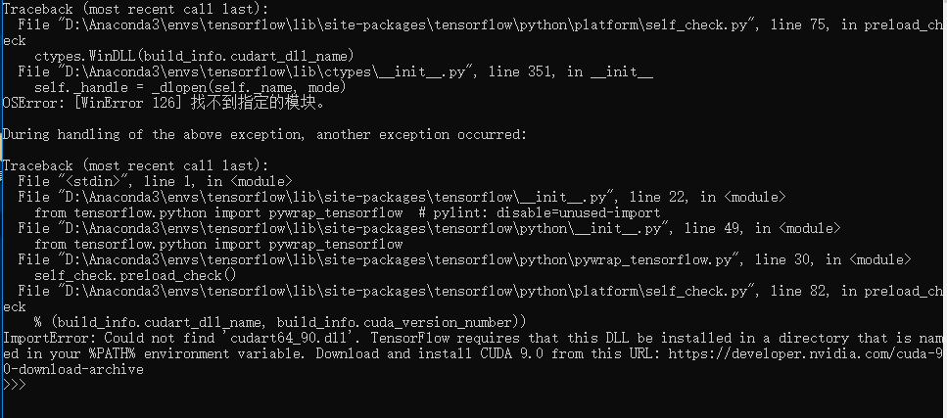This screenshot has width=947, height=418.
Task: Click the Download and install CUDA 9.0 text
Action: coord(429,353)
